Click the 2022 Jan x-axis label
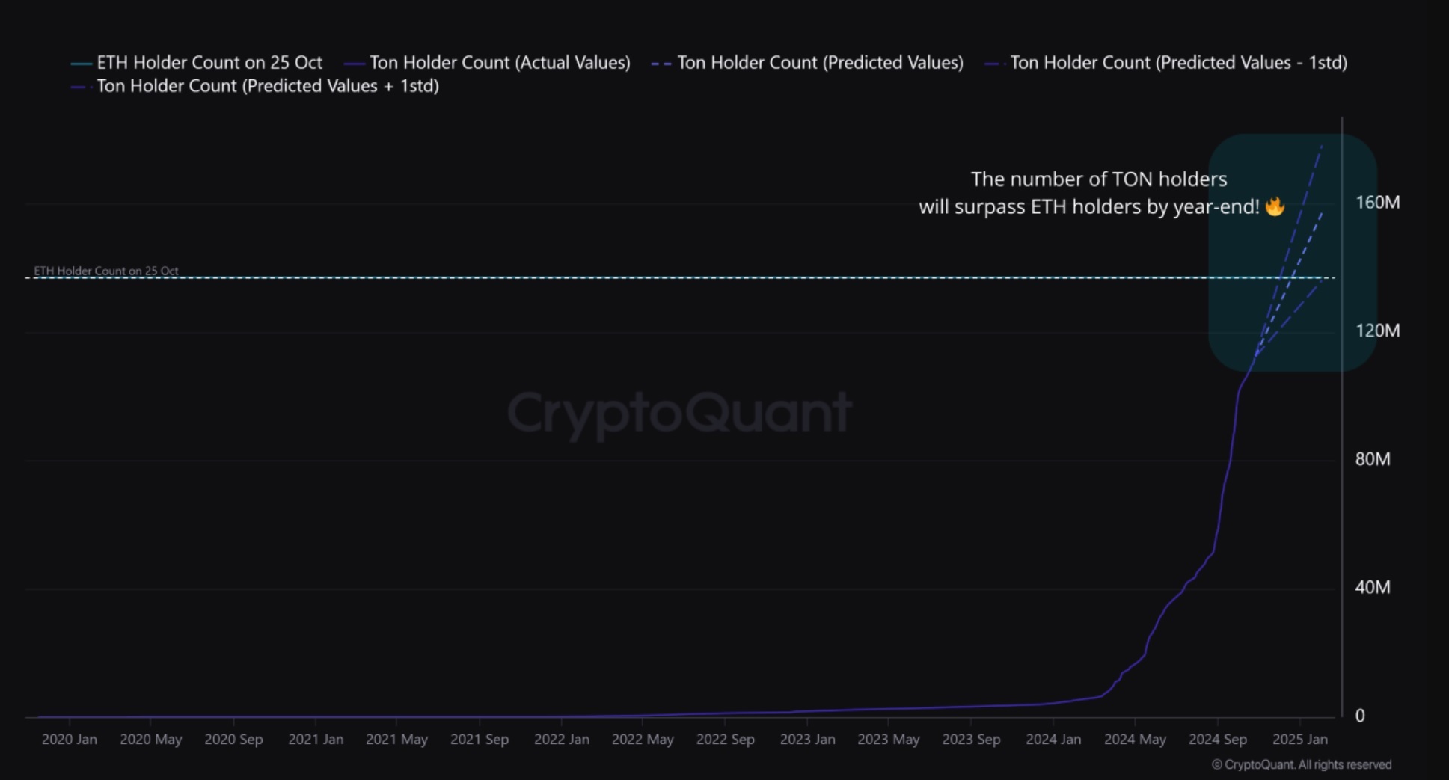Viewport: 1449px width, 780px height. point(562,740)
